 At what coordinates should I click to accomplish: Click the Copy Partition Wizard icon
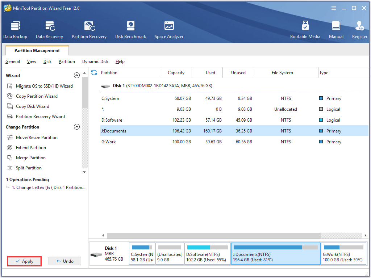point(10,96)
